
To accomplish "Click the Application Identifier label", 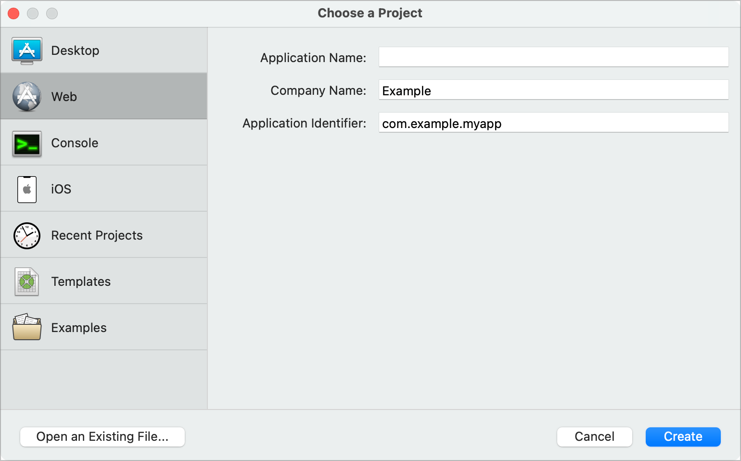I will (304, 123).
